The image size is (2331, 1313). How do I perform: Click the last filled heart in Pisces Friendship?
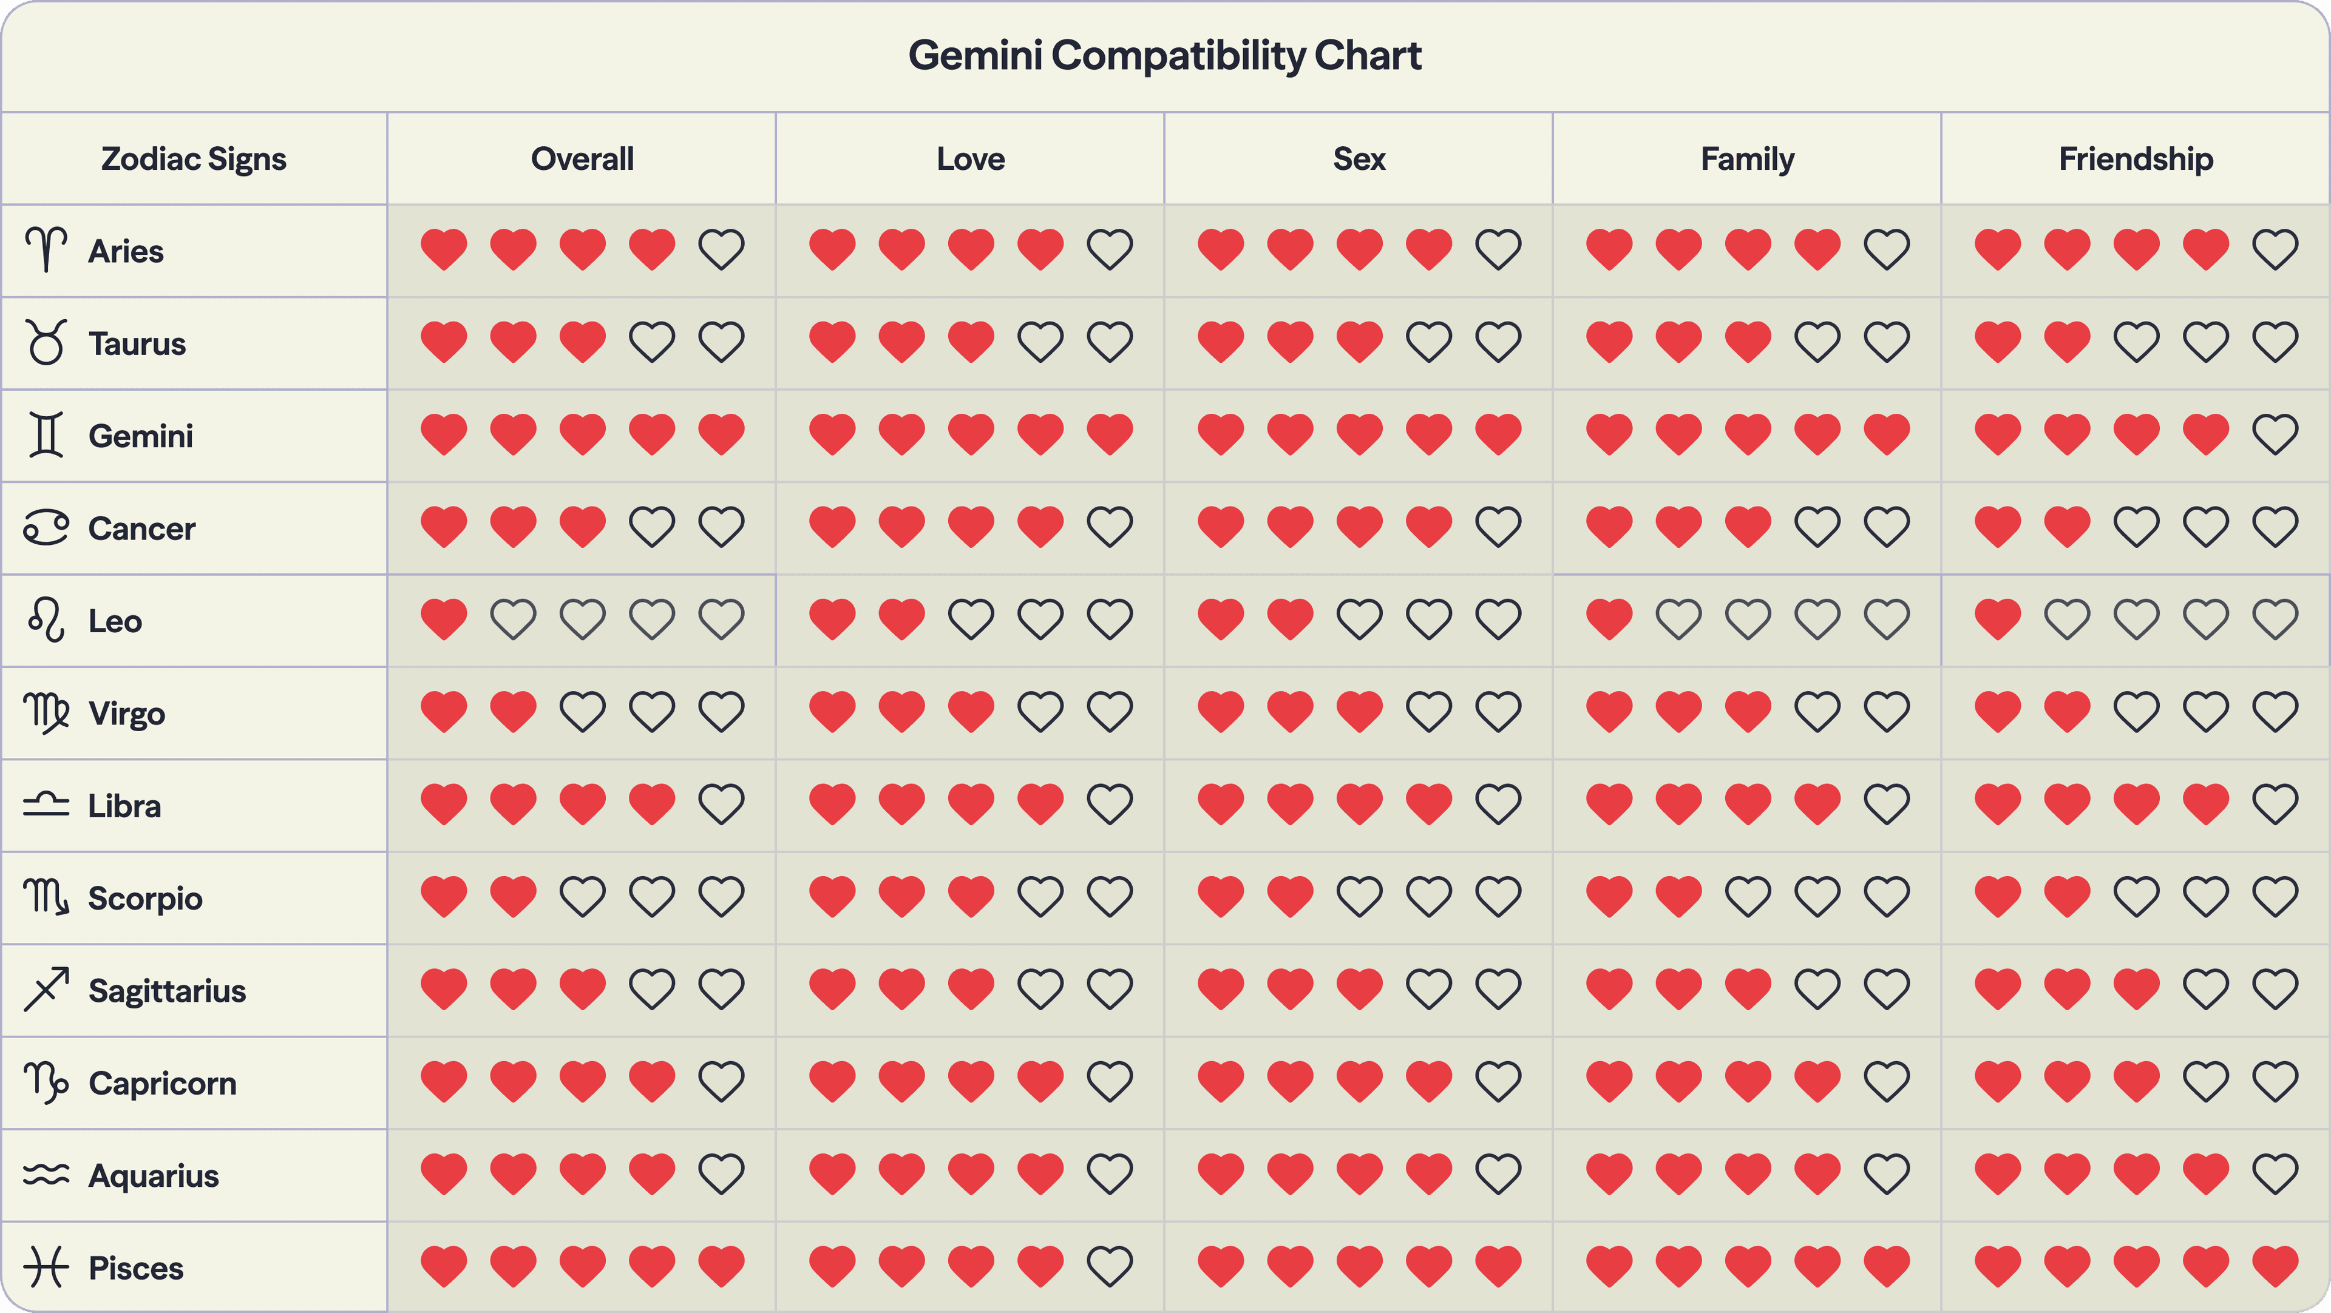(x=2275, y=1266)
